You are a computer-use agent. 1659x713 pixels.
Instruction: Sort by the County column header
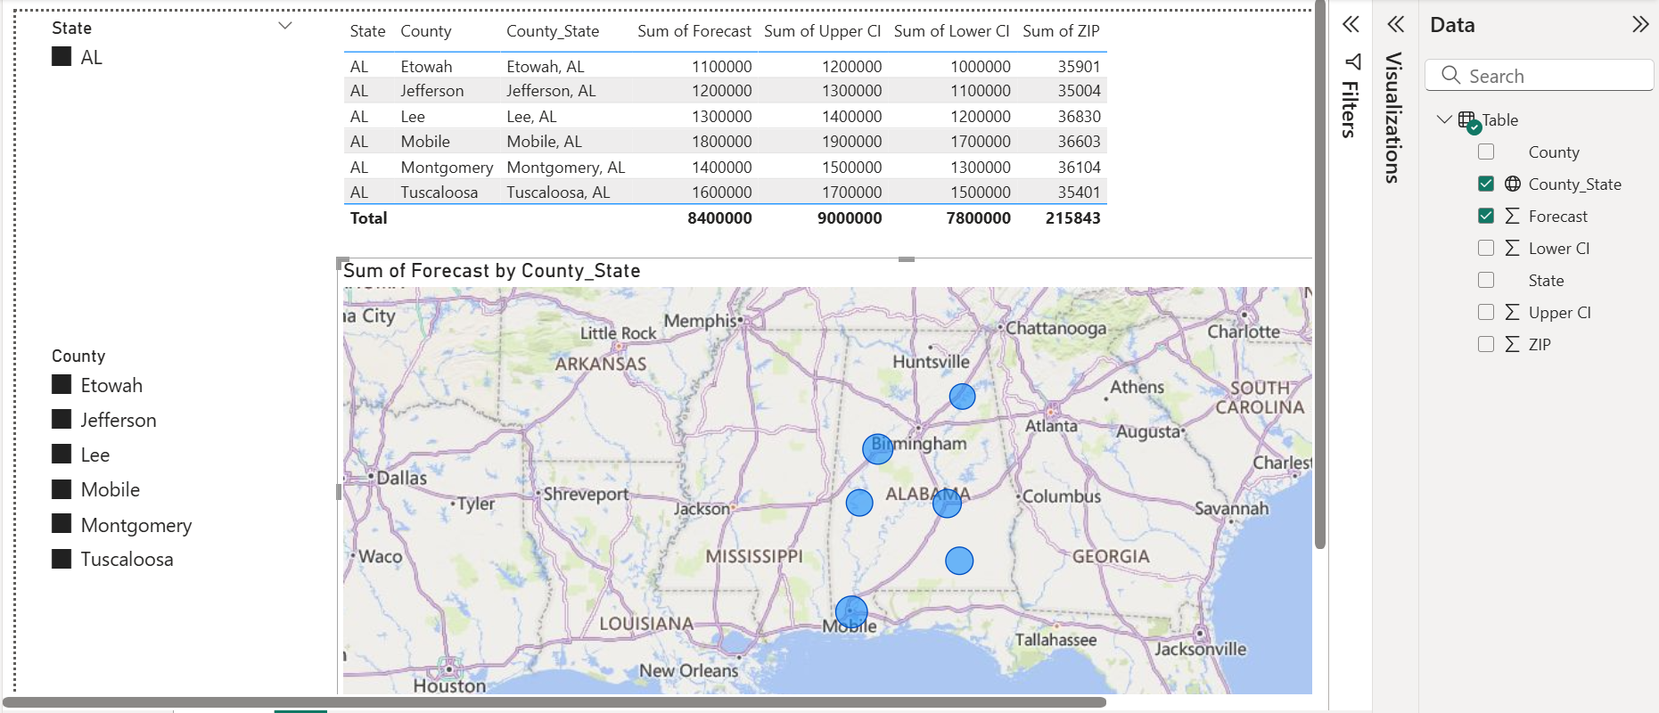pyautogui.click(x=426, y=31)
